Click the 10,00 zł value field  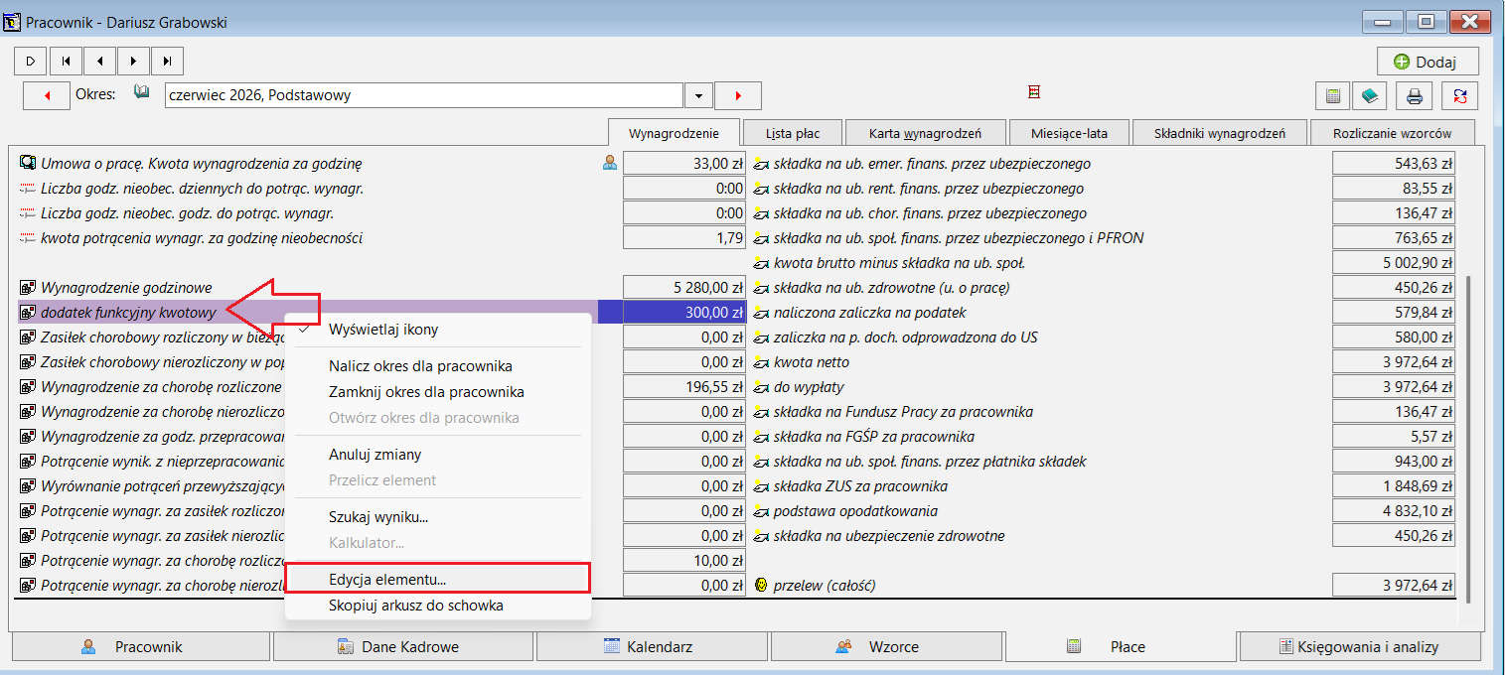pos(684,561)
